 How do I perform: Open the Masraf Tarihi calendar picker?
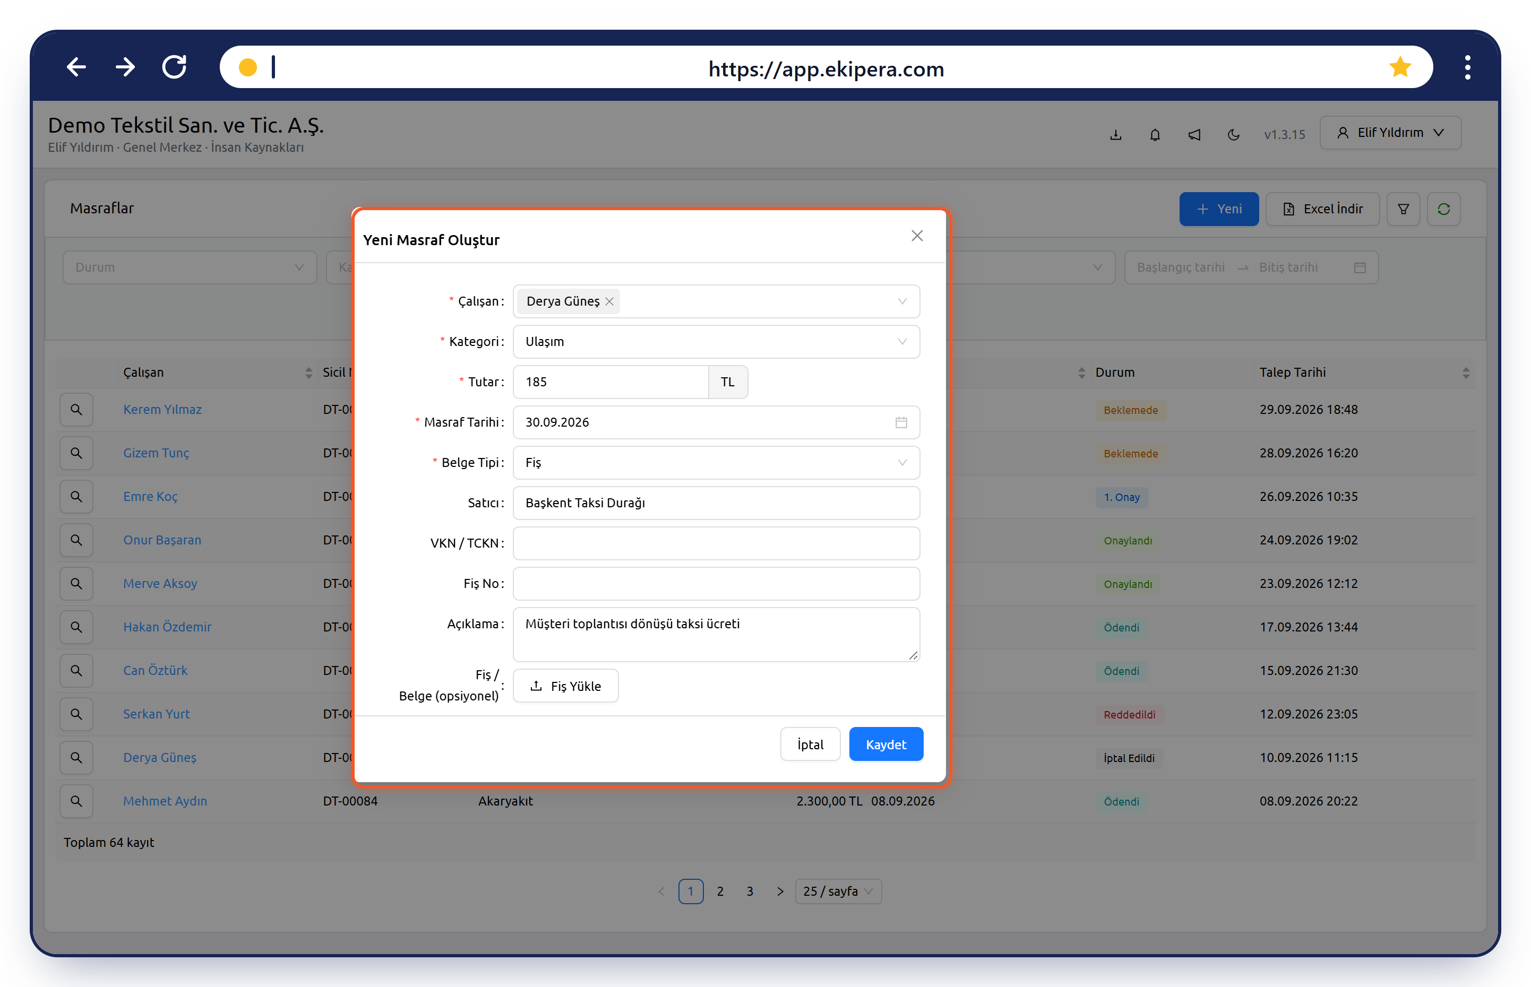click(x=901, y=422)
